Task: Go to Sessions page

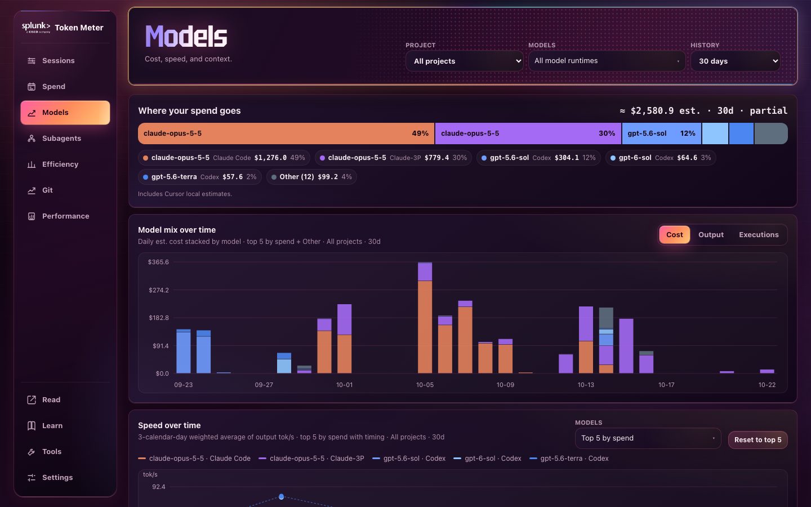Action: [65, 61]
